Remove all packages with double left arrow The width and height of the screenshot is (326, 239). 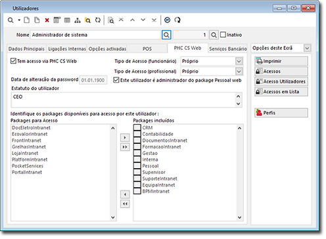[125, 204]
